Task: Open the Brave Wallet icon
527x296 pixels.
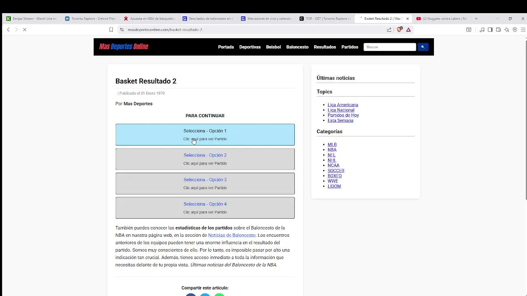Action: tap(498, 30)
